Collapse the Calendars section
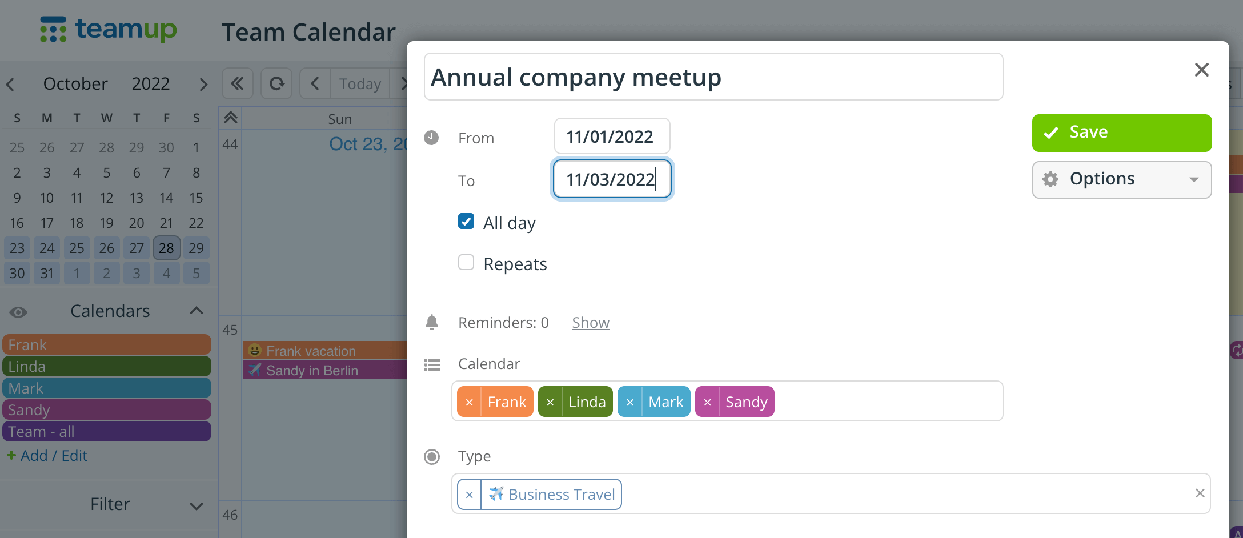 coord(197,311)
